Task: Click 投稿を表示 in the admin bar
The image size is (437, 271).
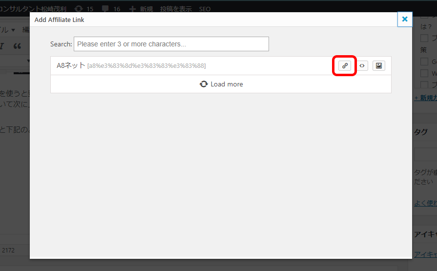Action: [x=176, y=9]
